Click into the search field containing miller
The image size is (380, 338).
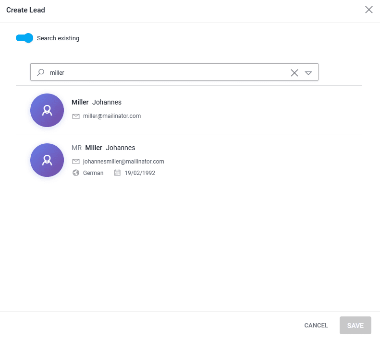(163, 72)
